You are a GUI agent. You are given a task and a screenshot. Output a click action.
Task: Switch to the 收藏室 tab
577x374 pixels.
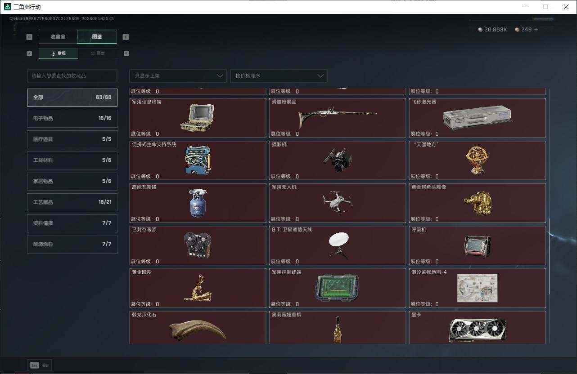[58, 37]
